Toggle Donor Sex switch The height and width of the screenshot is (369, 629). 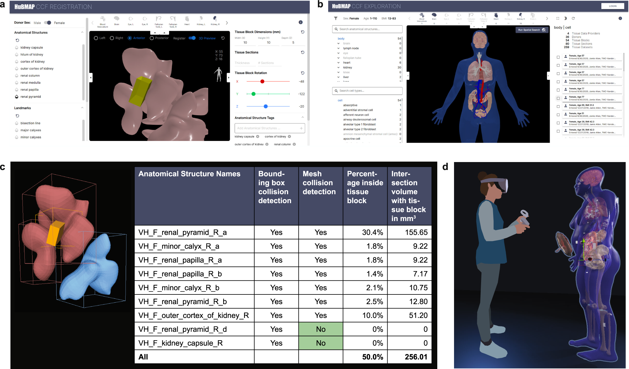pos(48,23)
